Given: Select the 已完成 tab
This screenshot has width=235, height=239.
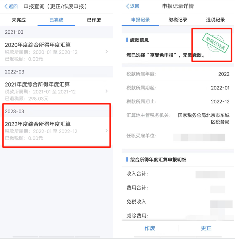Looking at the screenshot, I should [56, 20].
